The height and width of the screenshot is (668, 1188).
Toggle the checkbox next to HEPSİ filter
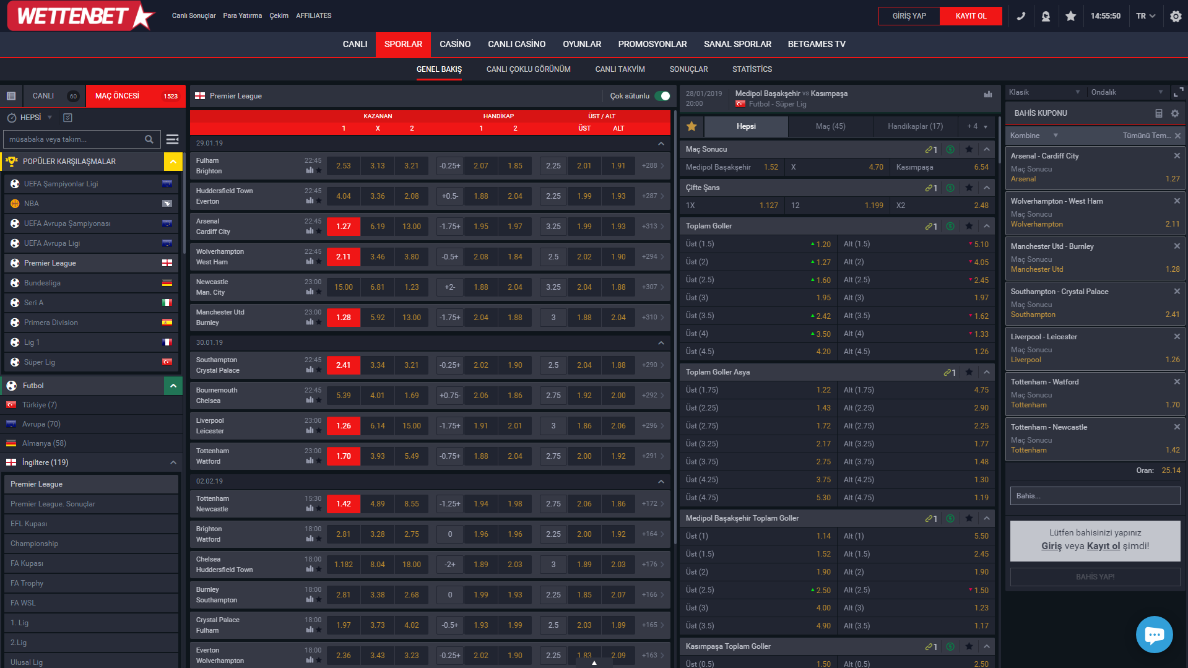(68, 118)
